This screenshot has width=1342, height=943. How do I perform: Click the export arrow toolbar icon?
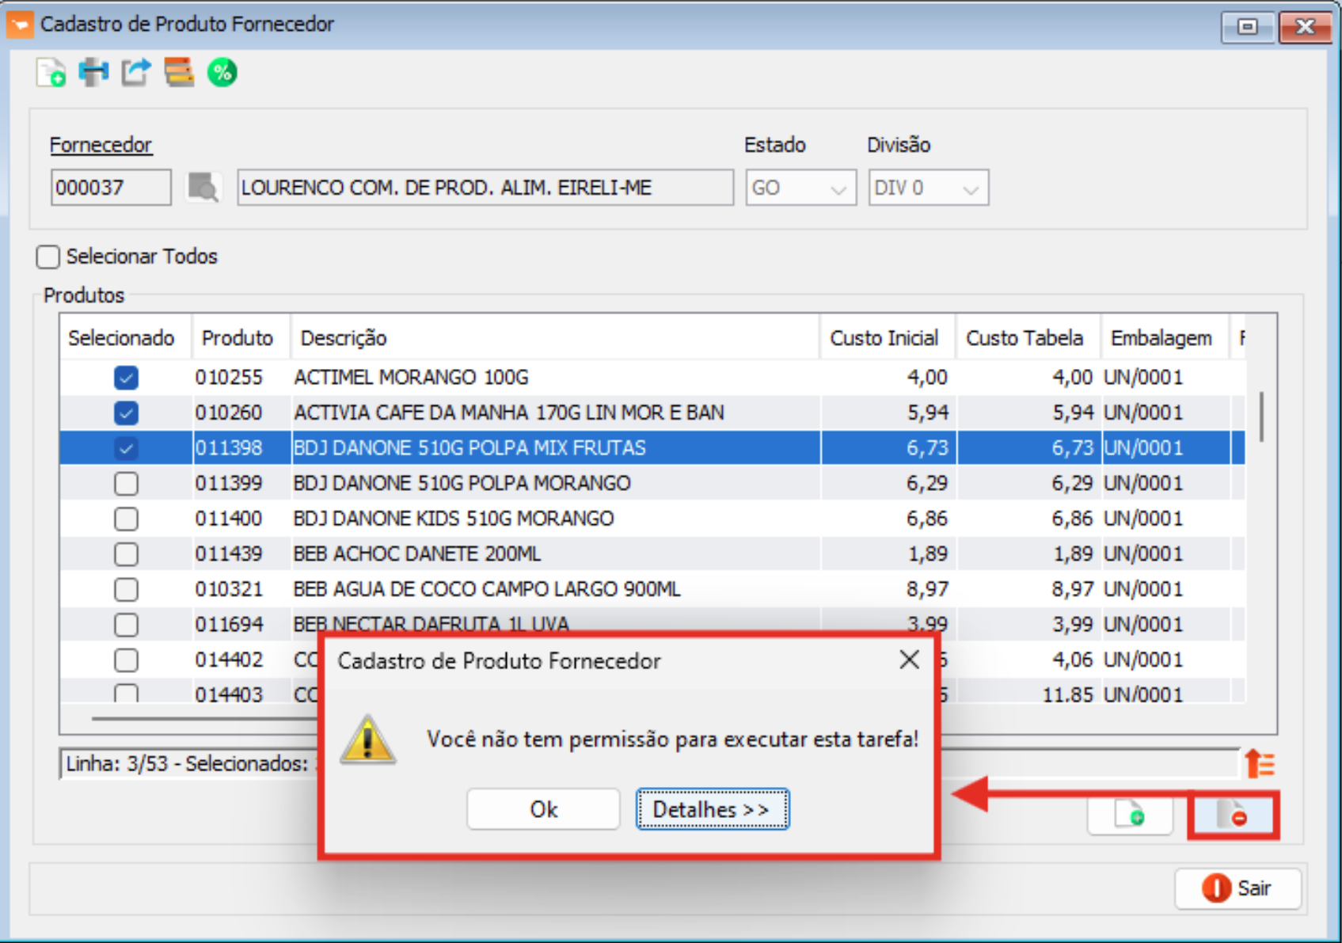pos(136,73)
